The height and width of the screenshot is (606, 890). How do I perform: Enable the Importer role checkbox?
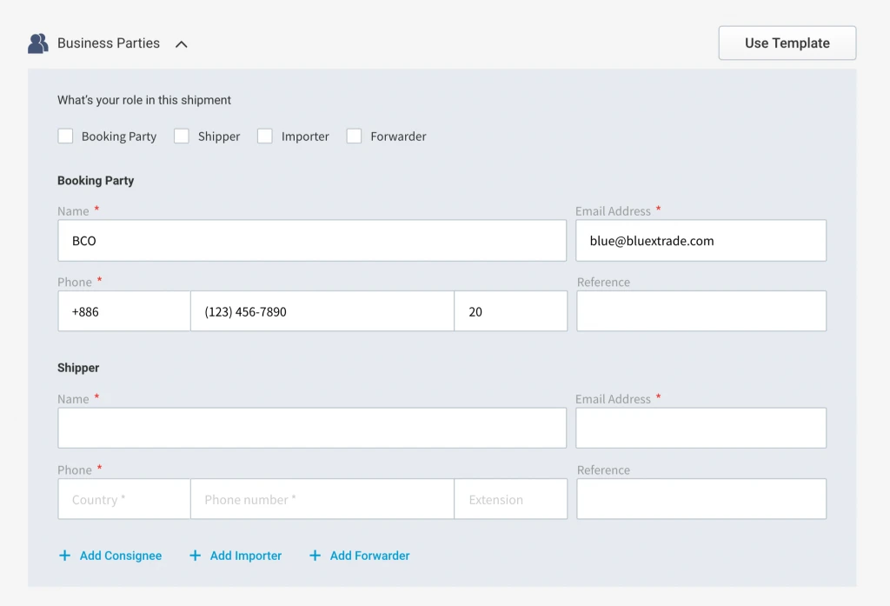click(265, 136)
